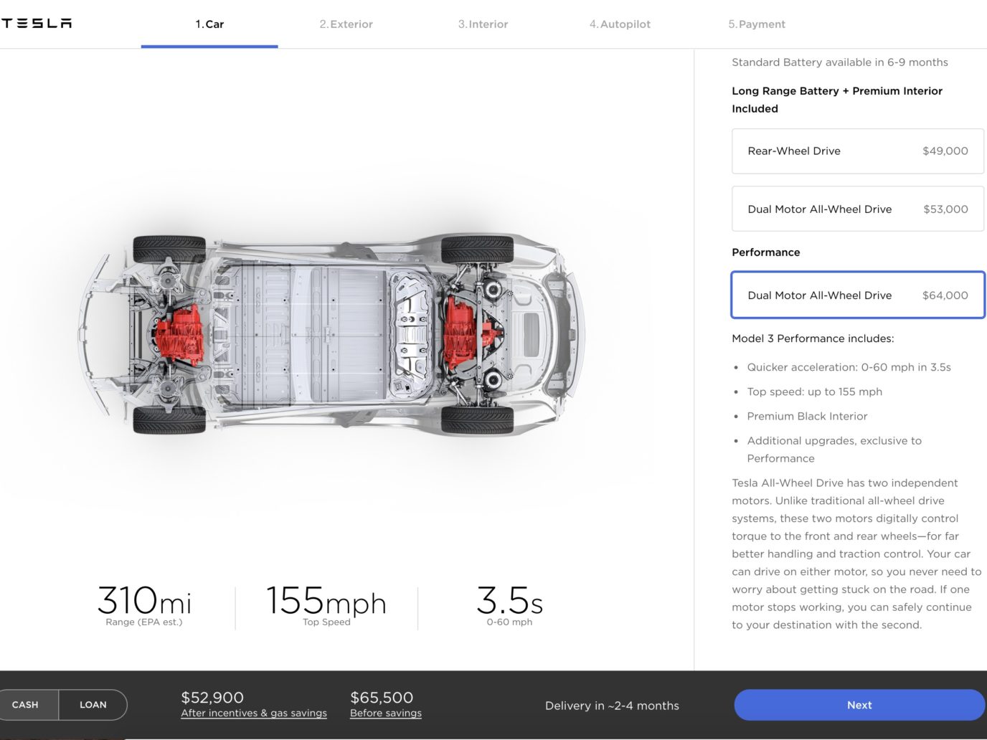
Task: Choose Dual Motor All-Wheel Drive $53,000
Action: pyautogui.click(x=858, y=209)
